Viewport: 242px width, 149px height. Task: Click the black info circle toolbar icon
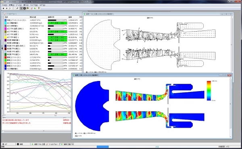tap(24, 9)
